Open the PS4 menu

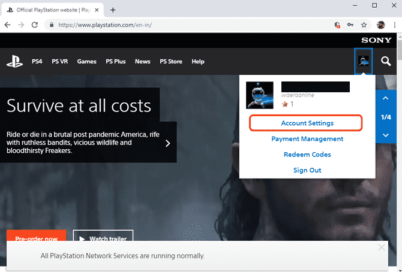coord(37,62)
